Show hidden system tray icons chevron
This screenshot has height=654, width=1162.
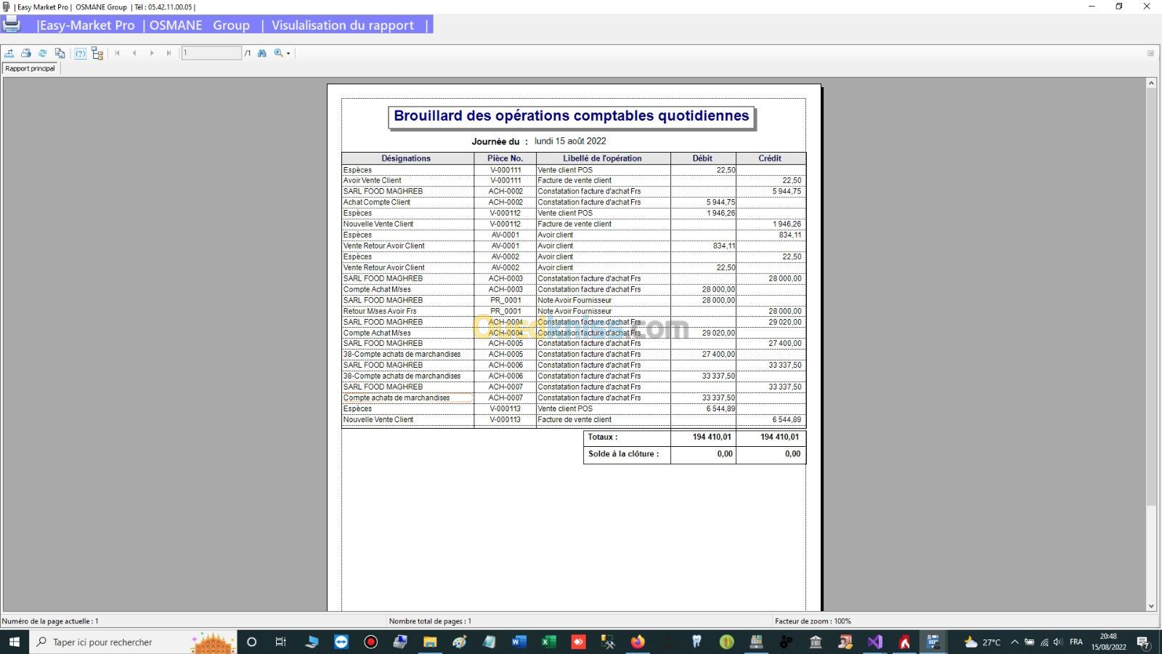click(1015, 642)
